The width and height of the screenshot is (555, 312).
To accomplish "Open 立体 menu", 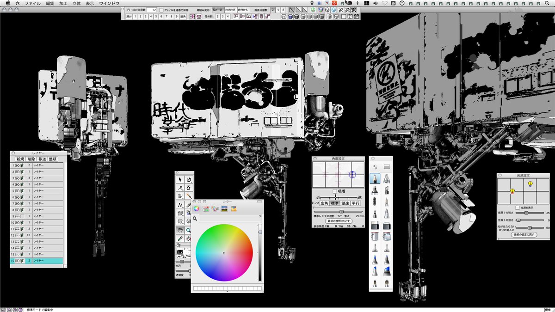I will point(77,3).
